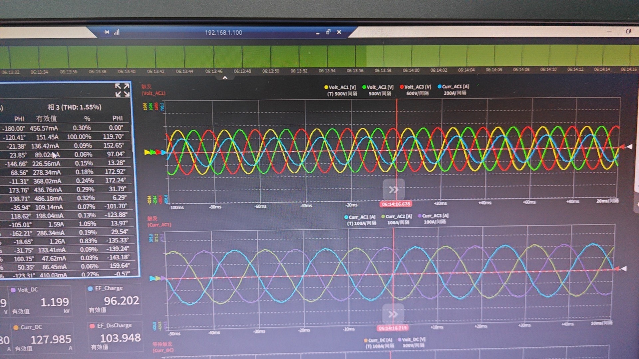The width and height of the screenshot is (639, 359).
Task: Click the 06:14:16.678 cursor time label
Action: (396, 204)
